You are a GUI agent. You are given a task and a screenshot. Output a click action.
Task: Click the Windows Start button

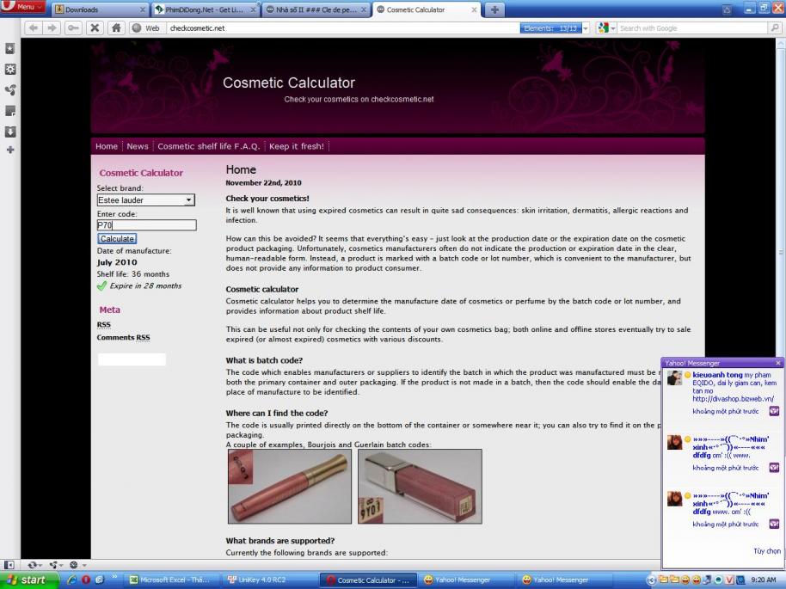pyautogui.click(x=28, y=580)
